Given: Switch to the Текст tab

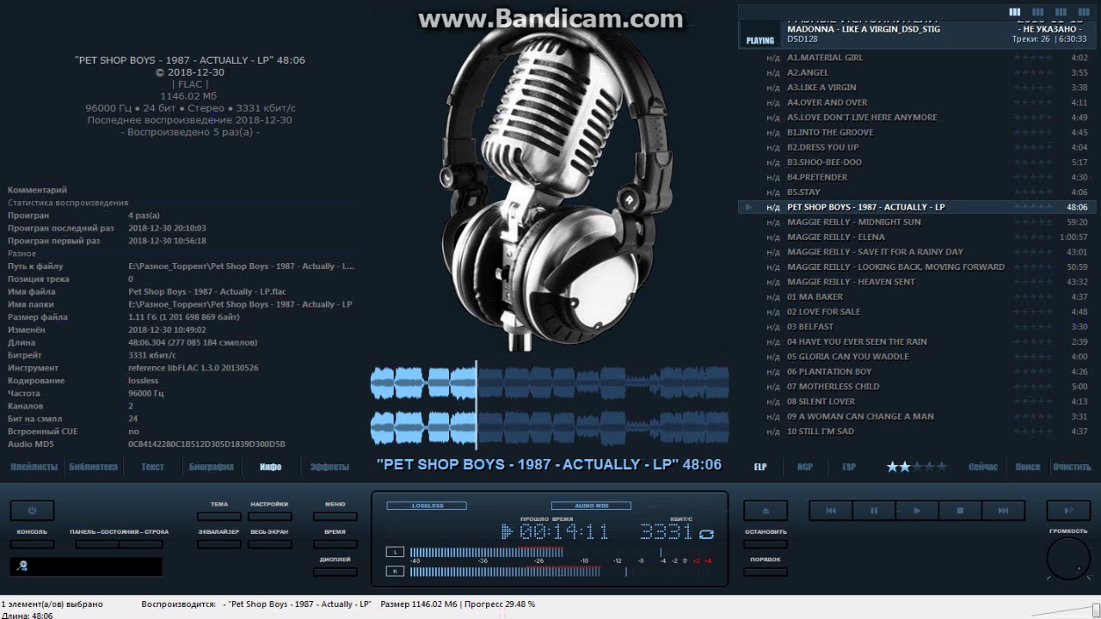Looking at the screenshot, I should (x=152, y=467).
